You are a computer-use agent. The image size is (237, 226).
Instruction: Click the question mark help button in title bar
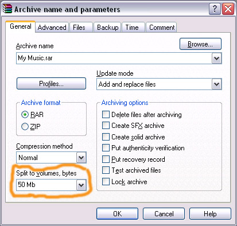point(215,9)
